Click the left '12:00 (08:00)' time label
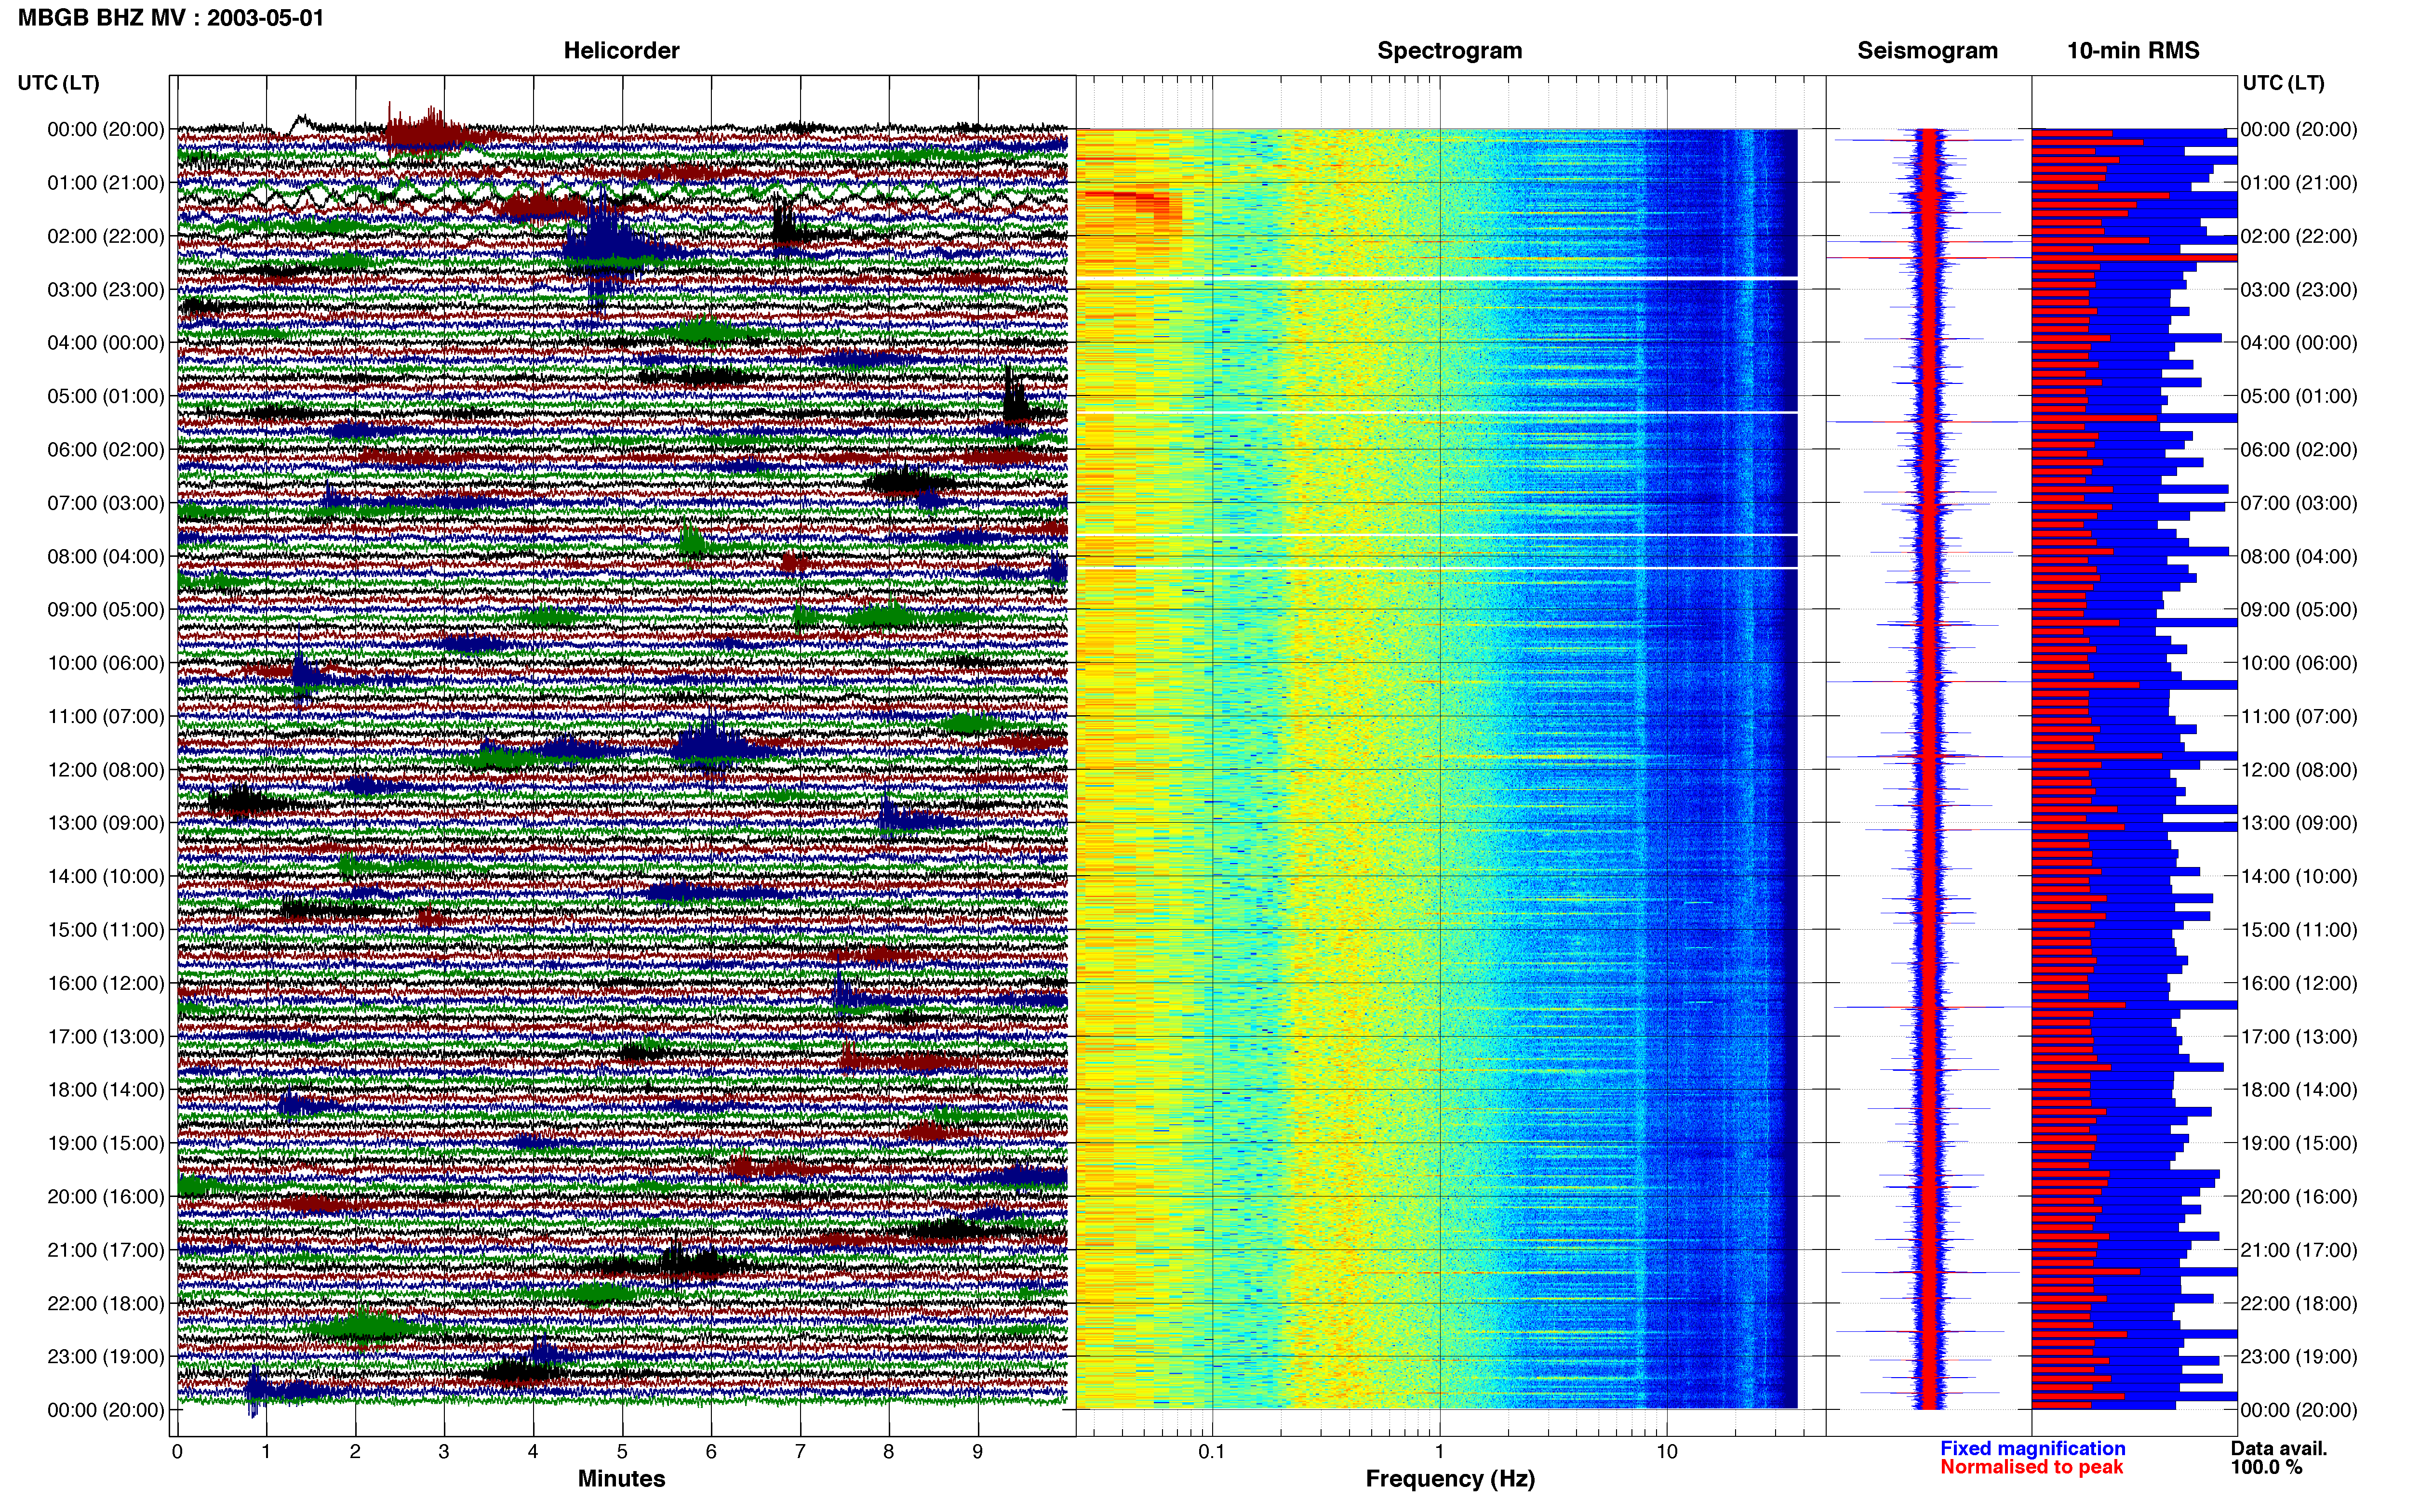 pyautogui.click(x=106, y=770)
